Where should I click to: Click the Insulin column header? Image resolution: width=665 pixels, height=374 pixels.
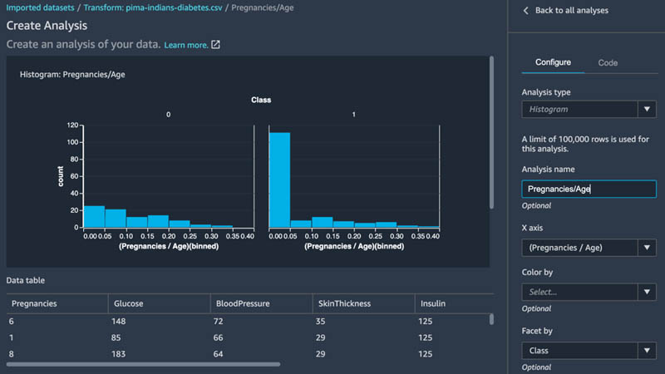[x=432, y=303]
